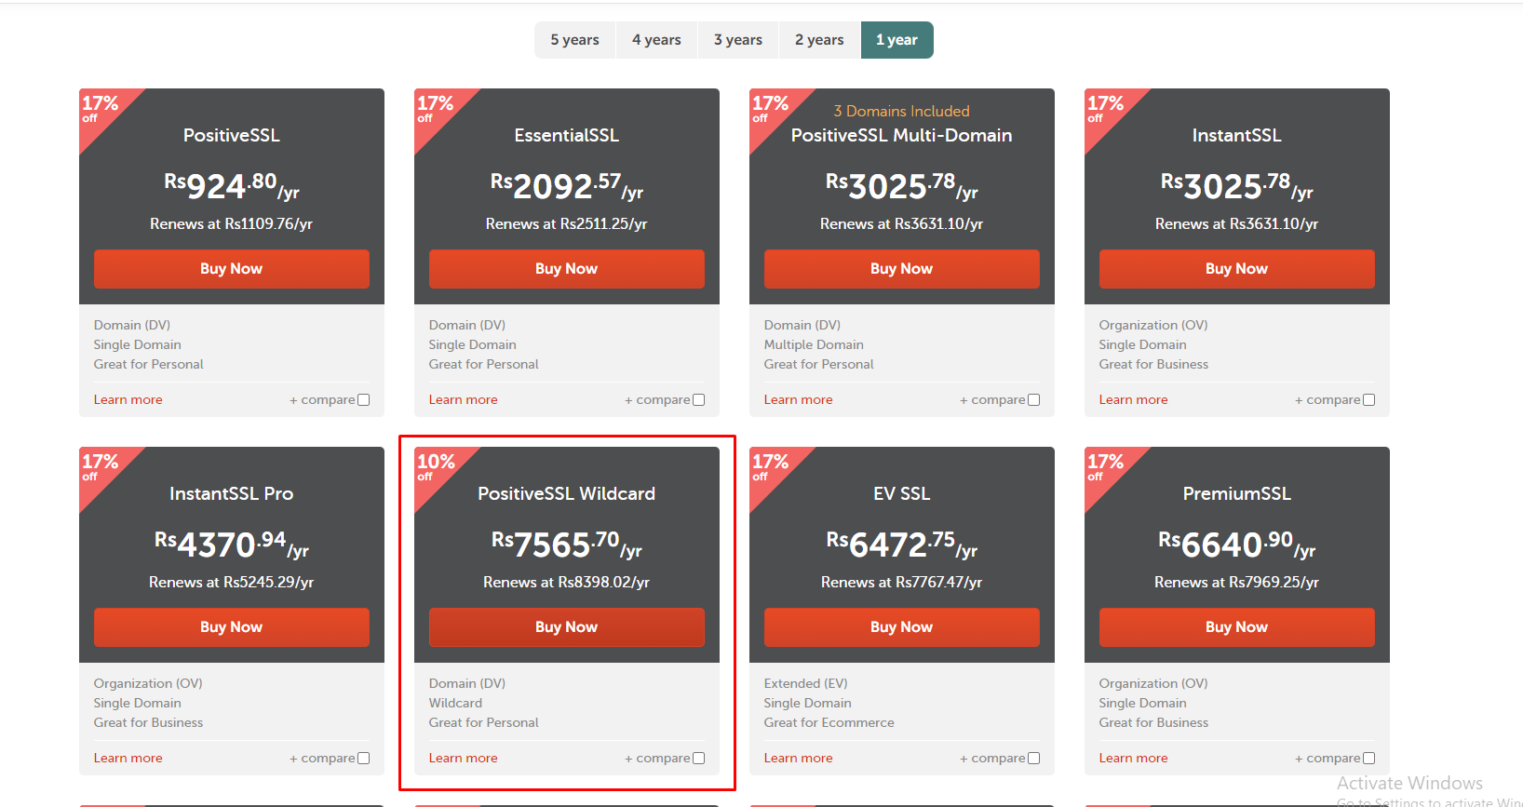Enable compare for EV SSL

tap(1034, 759)
